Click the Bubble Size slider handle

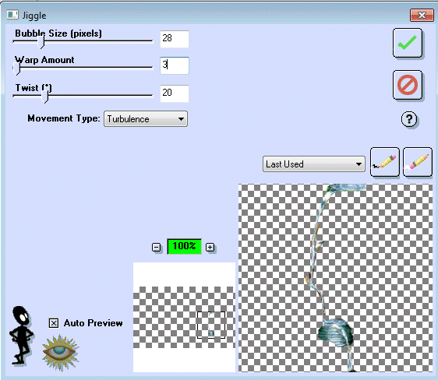pos(41,41)
